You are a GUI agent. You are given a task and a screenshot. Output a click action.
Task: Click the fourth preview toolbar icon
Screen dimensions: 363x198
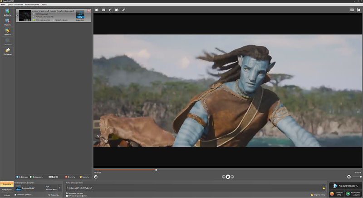[x=117, y=10]
